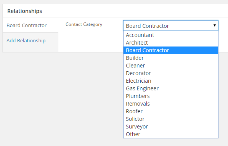228x146 pixels.
Task: Select the highlighted Board Contractor option
Action: point(171,50)
